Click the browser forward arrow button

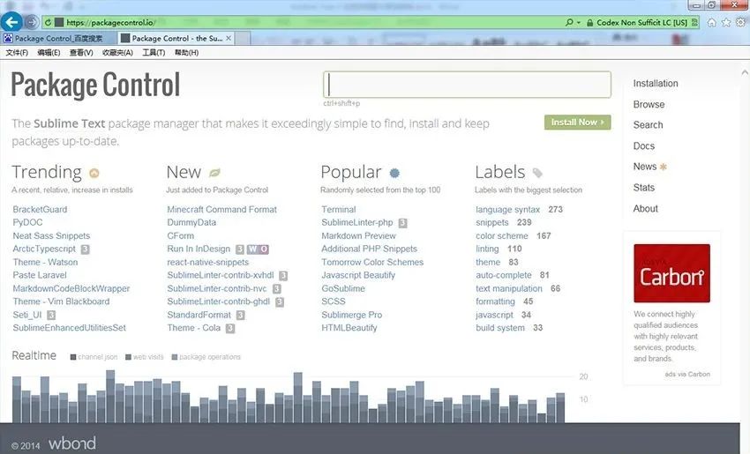coord(31,22)
